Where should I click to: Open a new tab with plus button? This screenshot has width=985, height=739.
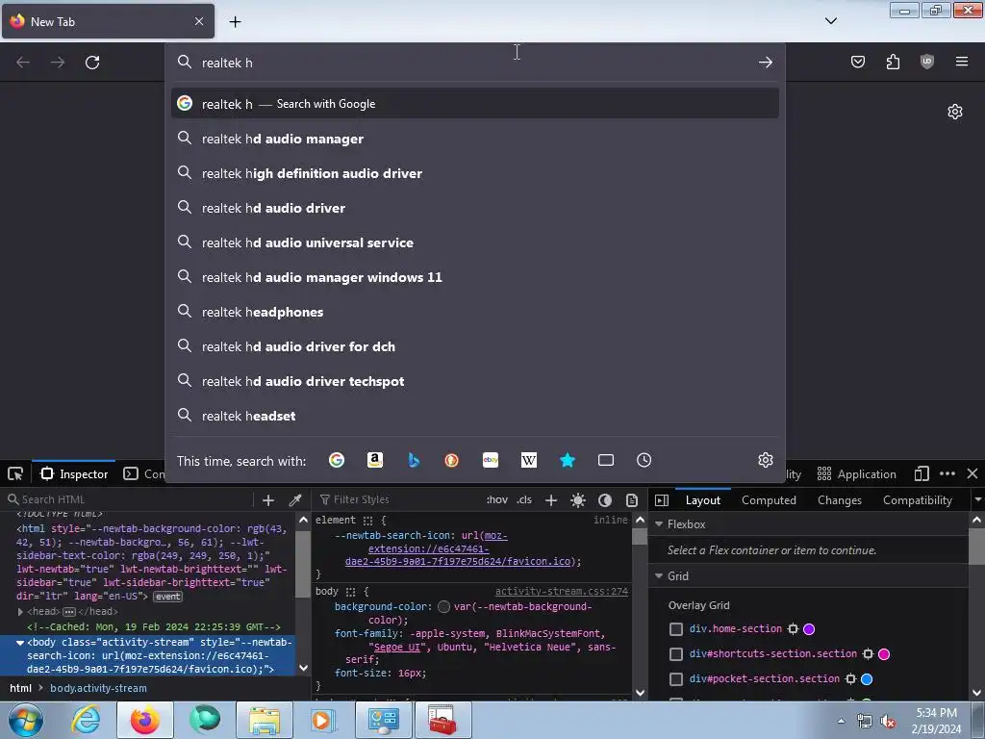(235, 22)
